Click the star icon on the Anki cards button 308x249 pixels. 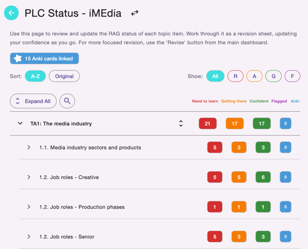point(17,59)
